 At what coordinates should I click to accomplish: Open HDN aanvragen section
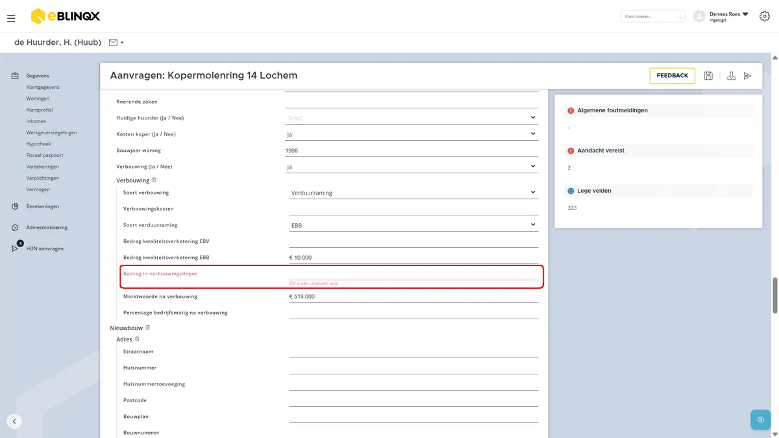click(x=45, y=249)
